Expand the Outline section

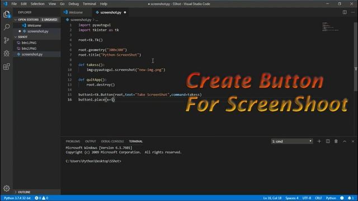point(37,192)
